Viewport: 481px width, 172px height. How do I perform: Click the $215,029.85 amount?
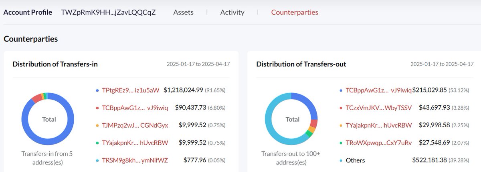[429, 90]
